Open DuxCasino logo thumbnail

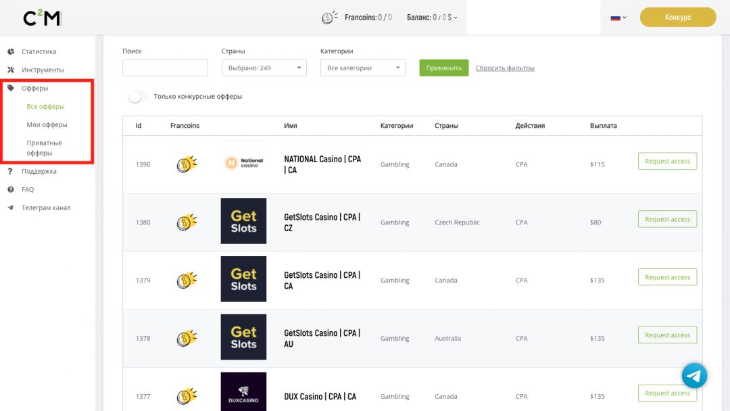click(x=243, y=391)
